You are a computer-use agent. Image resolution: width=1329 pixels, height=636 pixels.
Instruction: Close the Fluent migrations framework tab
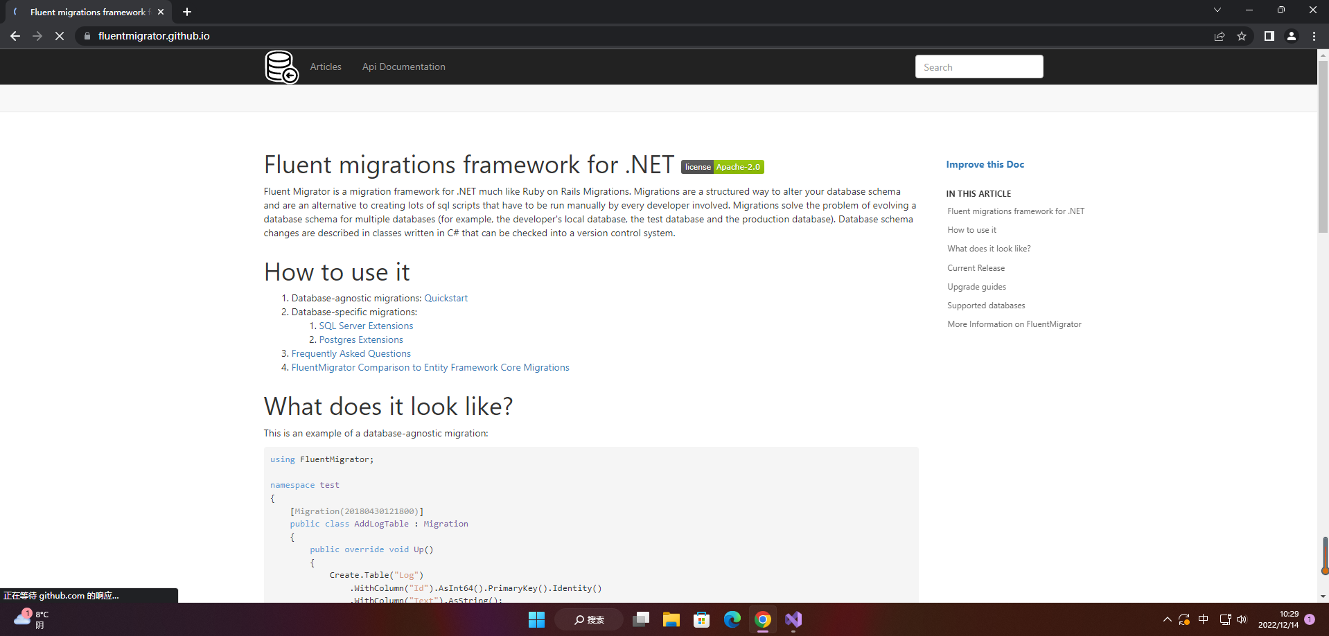coord(161,12)
